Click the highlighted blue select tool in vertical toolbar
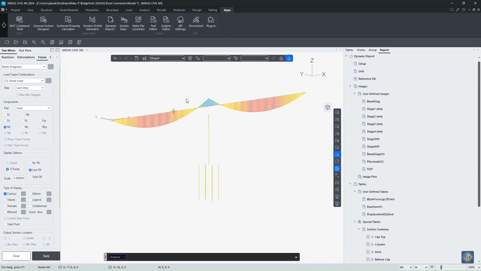 pyautogui.click(x=337, y=154)
